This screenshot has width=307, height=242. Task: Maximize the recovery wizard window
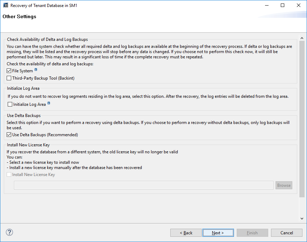283,6
